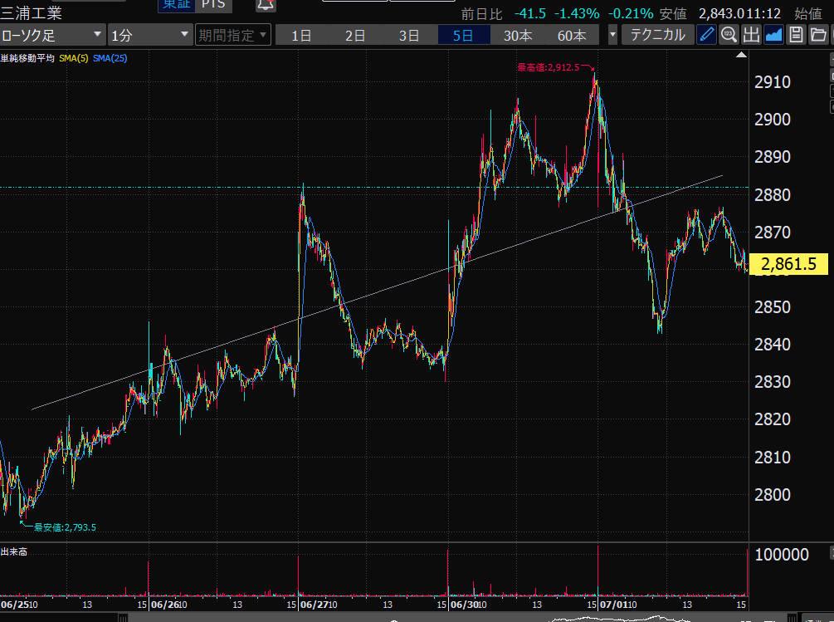Click the -41.5 previous-day difference value
The image size is (834, 622).
coord(530,13)
